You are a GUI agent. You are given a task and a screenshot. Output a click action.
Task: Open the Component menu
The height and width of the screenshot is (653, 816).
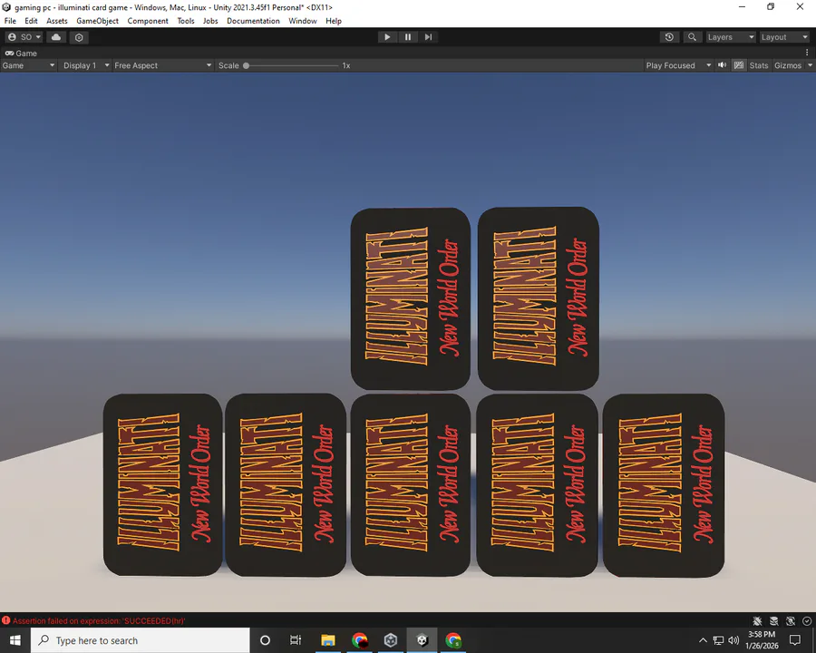(148, 21)
